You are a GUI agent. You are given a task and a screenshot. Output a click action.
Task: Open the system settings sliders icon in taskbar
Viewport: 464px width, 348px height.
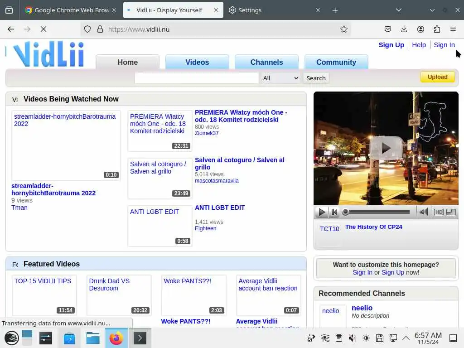pyautogui.click(x=46, y=338)
